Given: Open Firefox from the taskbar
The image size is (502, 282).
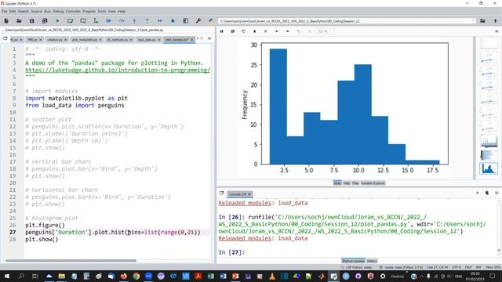Looking at the screenshot, I should pyautogui.click(x=124, y=276).
